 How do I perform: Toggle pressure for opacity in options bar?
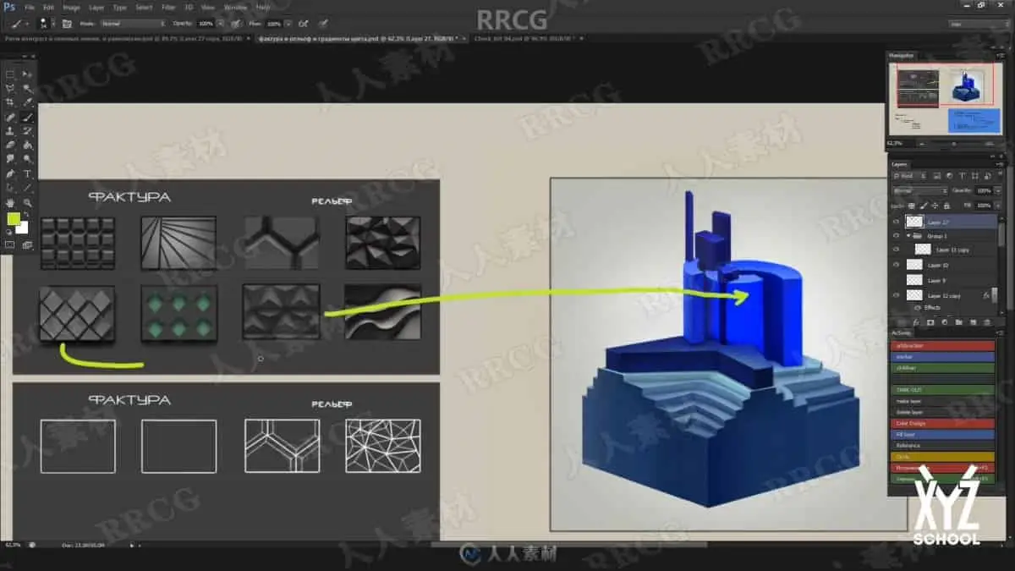(235, 24)
